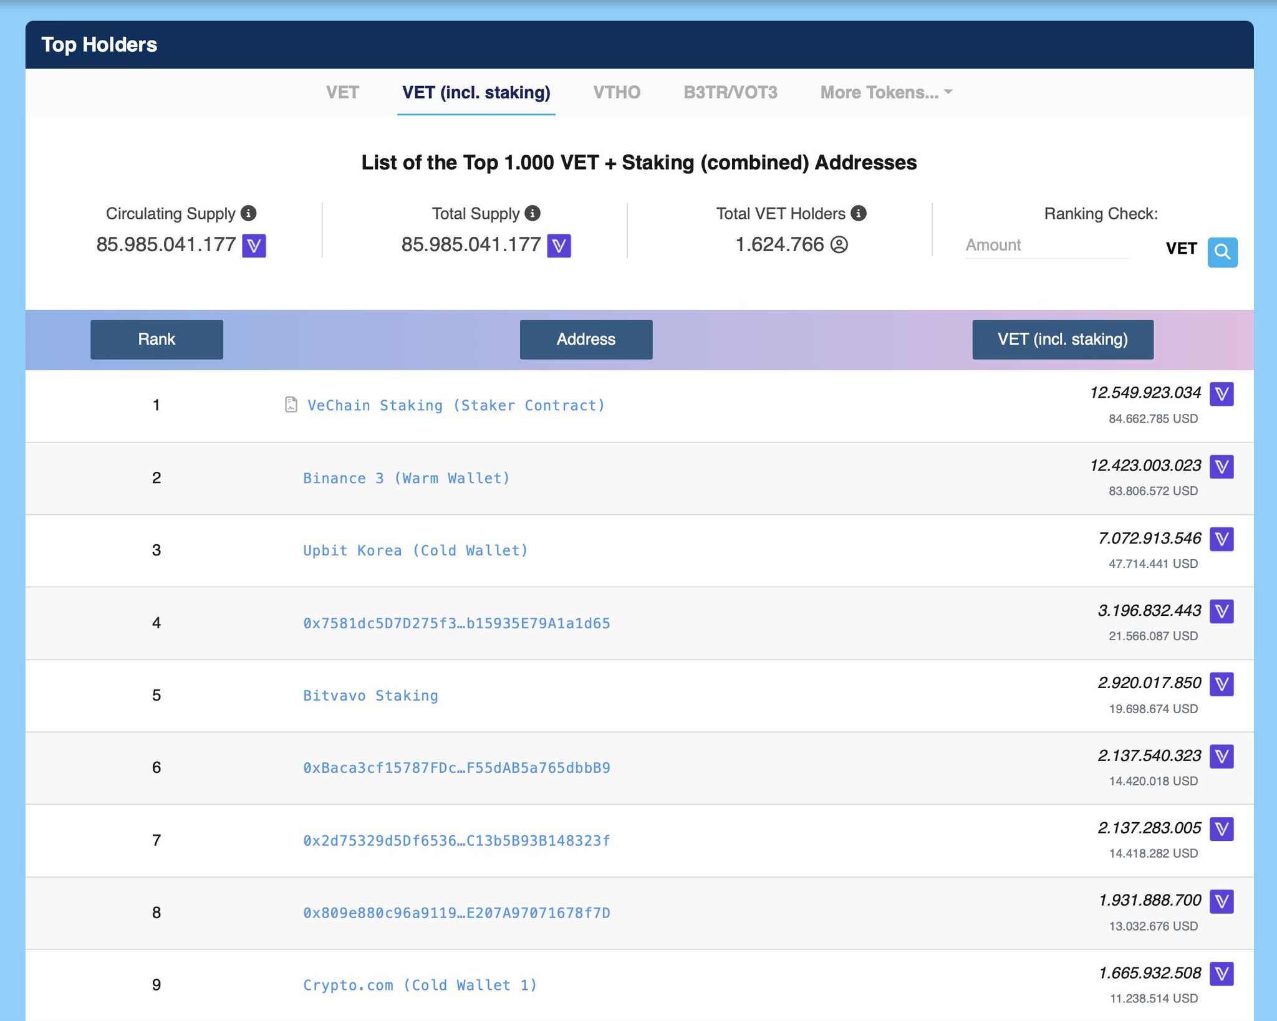The image size is (1277, 1021).
Task: Click the Address column header button
Action: [585, 339]
